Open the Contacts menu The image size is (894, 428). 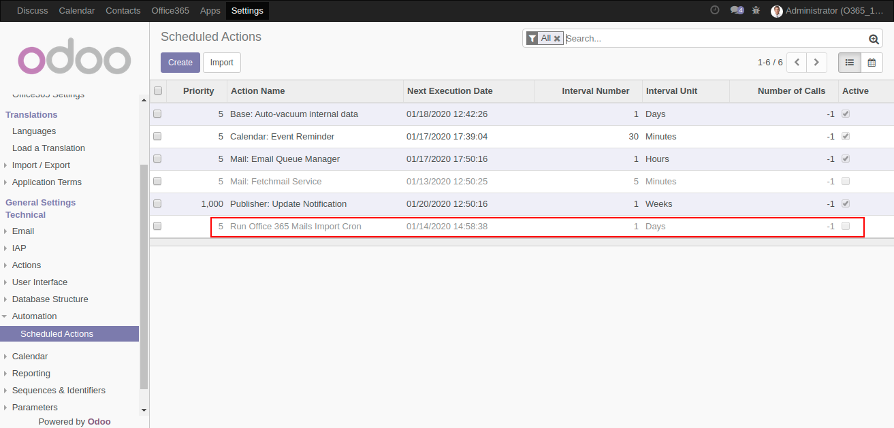(x=123, y=11)
